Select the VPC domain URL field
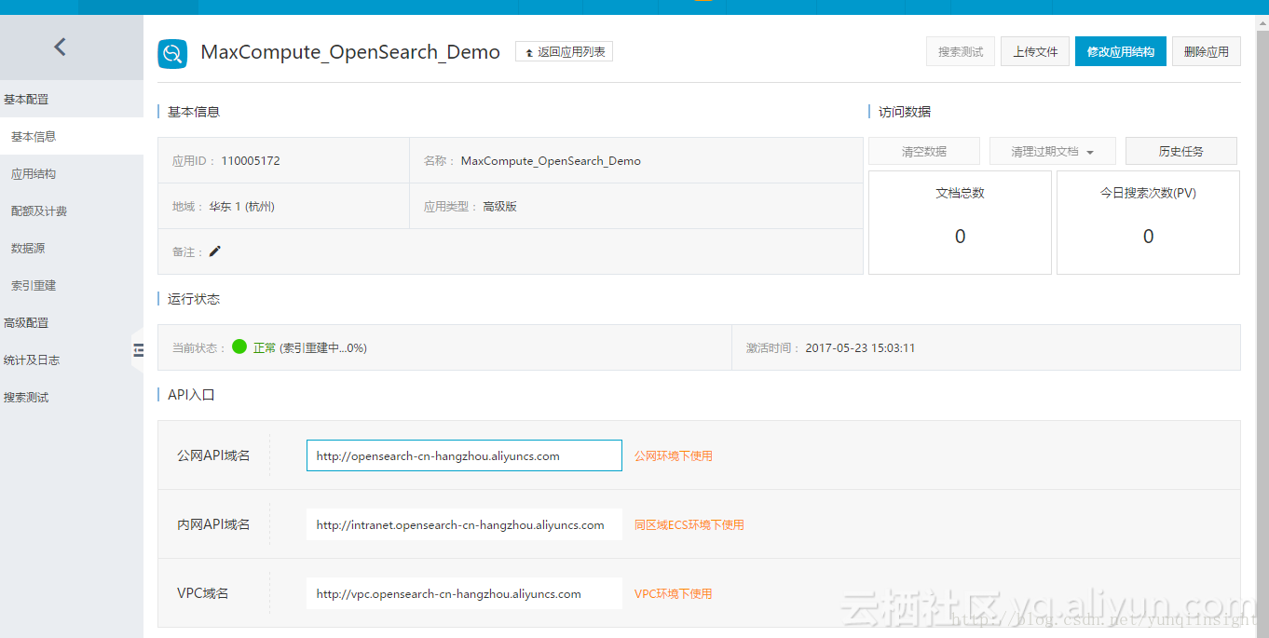Viewport: 1269px width, 638px height. (464, 593)
